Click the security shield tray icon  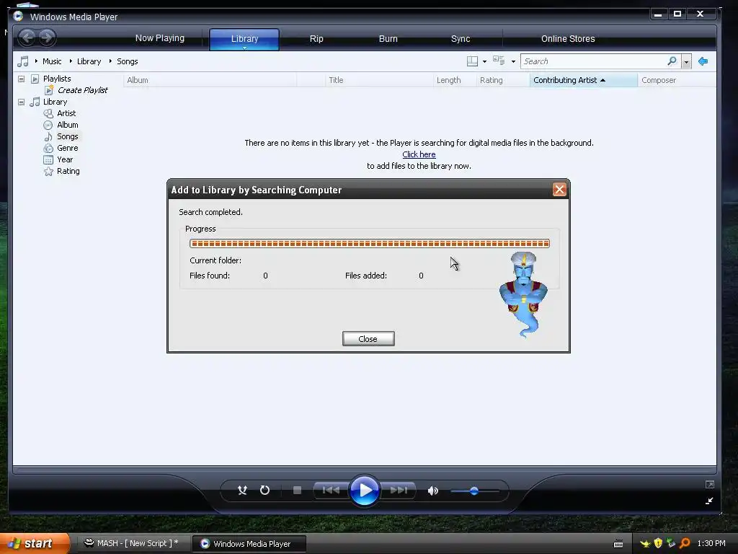tap(658, 543)
